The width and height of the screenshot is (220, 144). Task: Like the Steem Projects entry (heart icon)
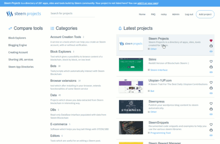[211, 40]
